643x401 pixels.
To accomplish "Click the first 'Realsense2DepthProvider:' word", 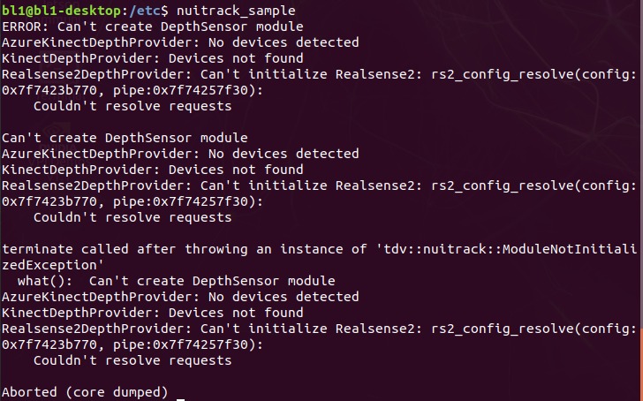I will (x=97, y=74).
